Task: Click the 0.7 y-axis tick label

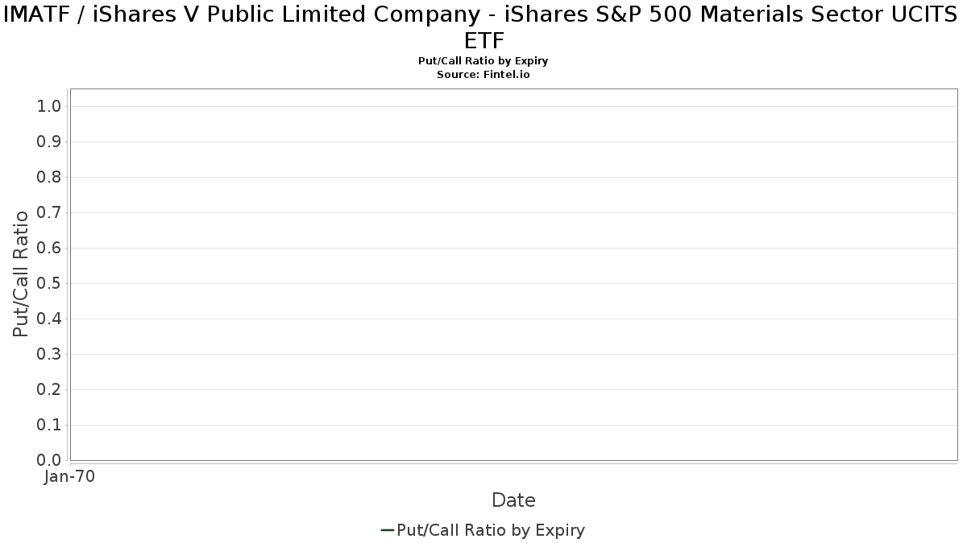Action: (x=49, y=212)
